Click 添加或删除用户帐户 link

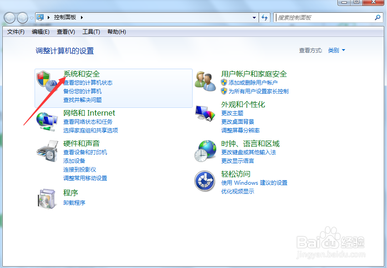253,83
